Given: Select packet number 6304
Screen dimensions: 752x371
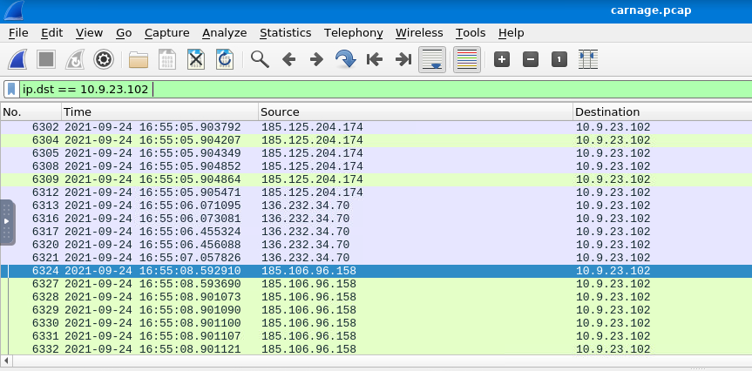Looking at the screenshot, I should click(x=376, y=140).
